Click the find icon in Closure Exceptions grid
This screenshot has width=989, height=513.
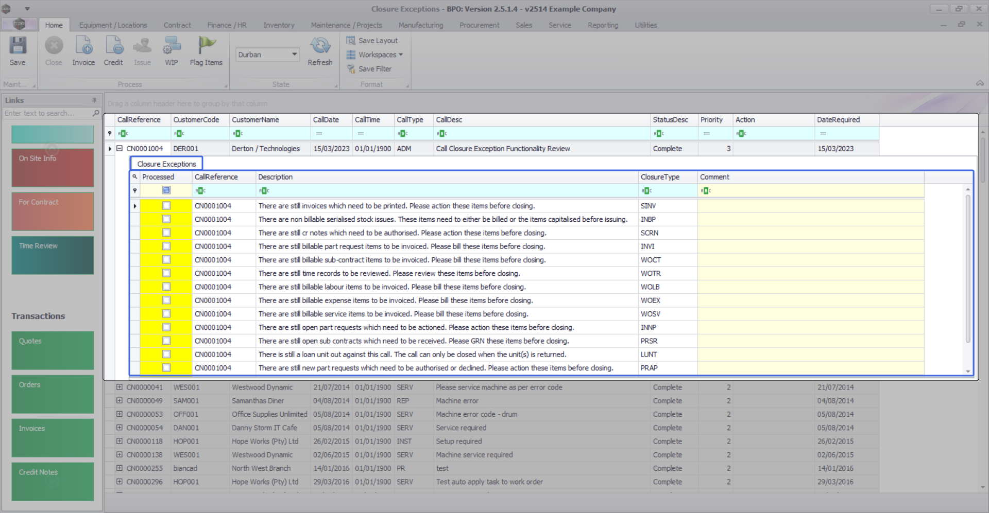(x=135, y=177)
